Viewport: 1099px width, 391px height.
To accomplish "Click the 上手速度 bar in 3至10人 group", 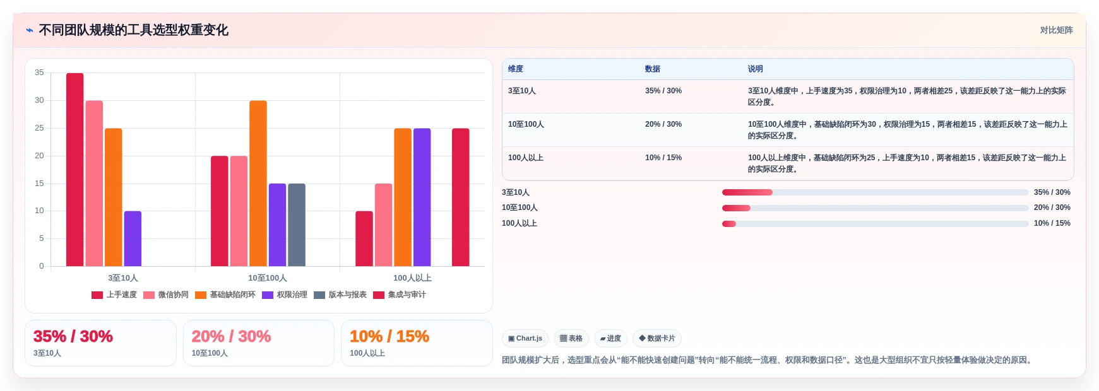I will 75,170.
